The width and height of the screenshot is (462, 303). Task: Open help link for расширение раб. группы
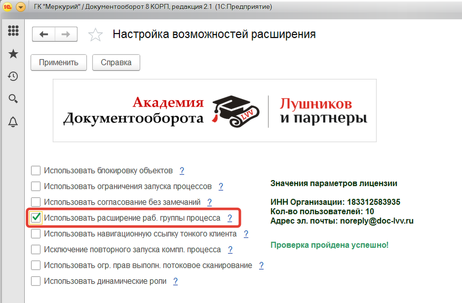[x=230, y=218]
